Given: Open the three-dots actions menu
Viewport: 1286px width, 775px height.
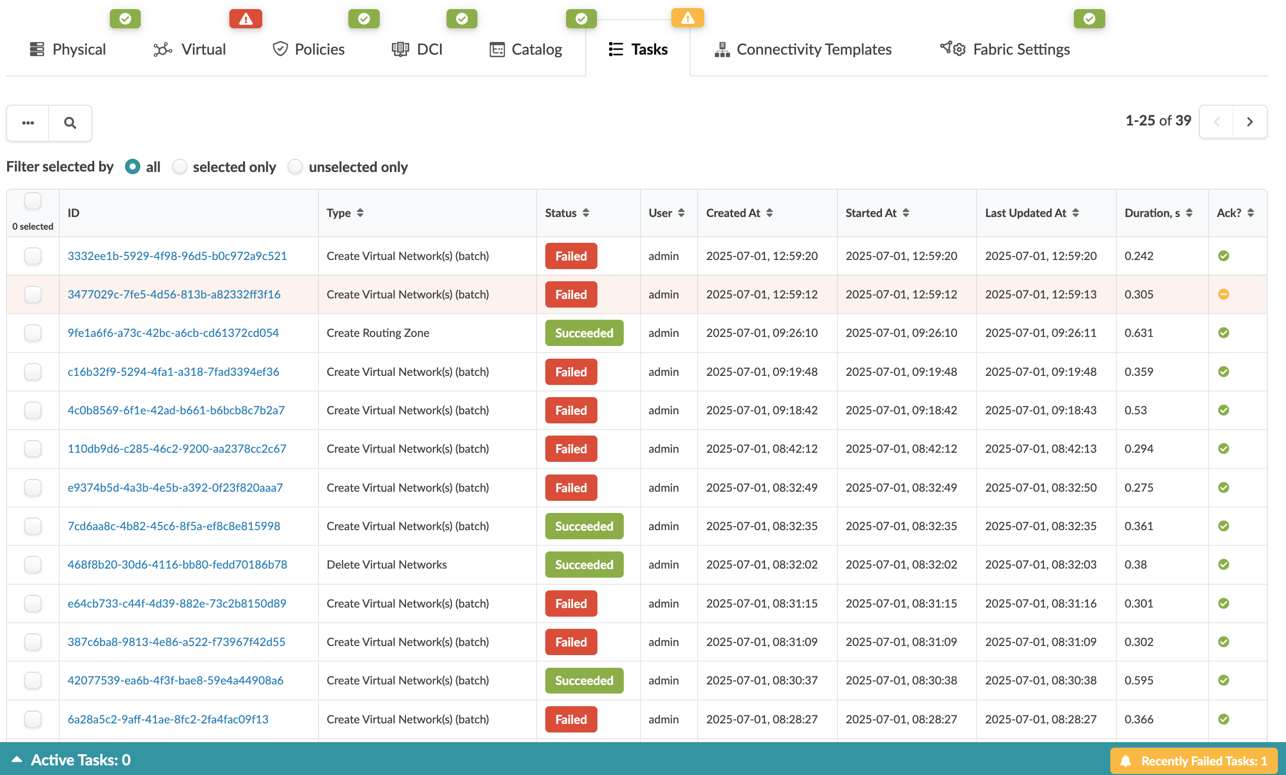Looking at the screenshot, I should tap(28, 123).
